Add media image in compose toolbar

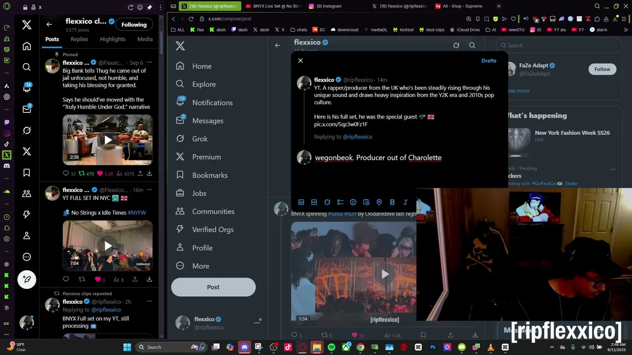click(301, 202)
